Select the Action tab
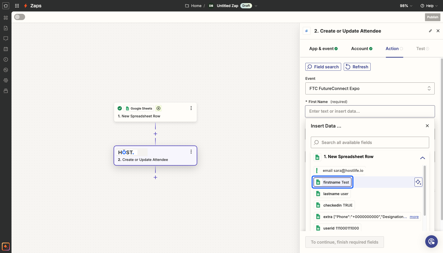This screenshot has height=253, width=443. [394, 49]
